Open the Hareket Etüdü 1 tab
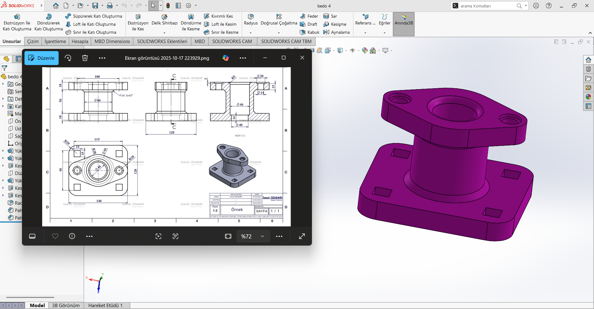The image size is (594, 309). 105,305
